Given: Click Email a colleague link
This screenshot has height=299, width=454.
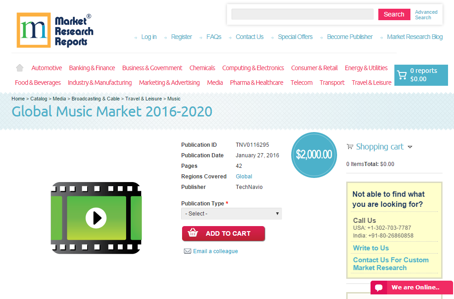Looking at the screenshot, I should [216, 251].
